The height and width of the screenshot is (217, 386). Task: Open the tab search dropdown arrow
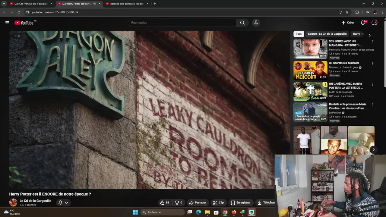[x=4, y=4]
